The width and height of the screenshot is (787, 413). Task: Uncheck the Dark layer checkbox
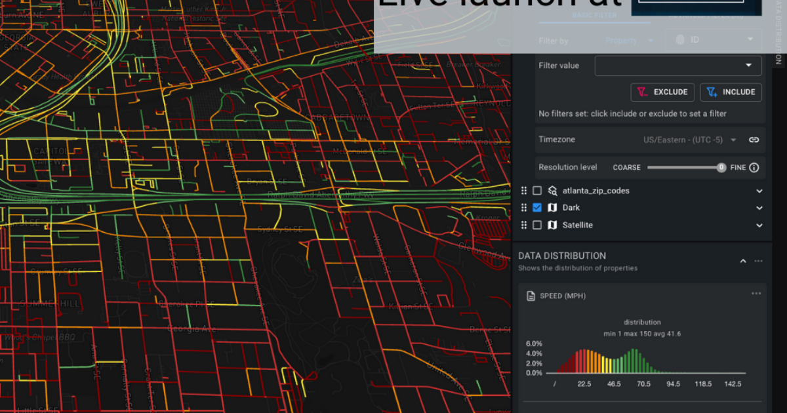point(537,207)
